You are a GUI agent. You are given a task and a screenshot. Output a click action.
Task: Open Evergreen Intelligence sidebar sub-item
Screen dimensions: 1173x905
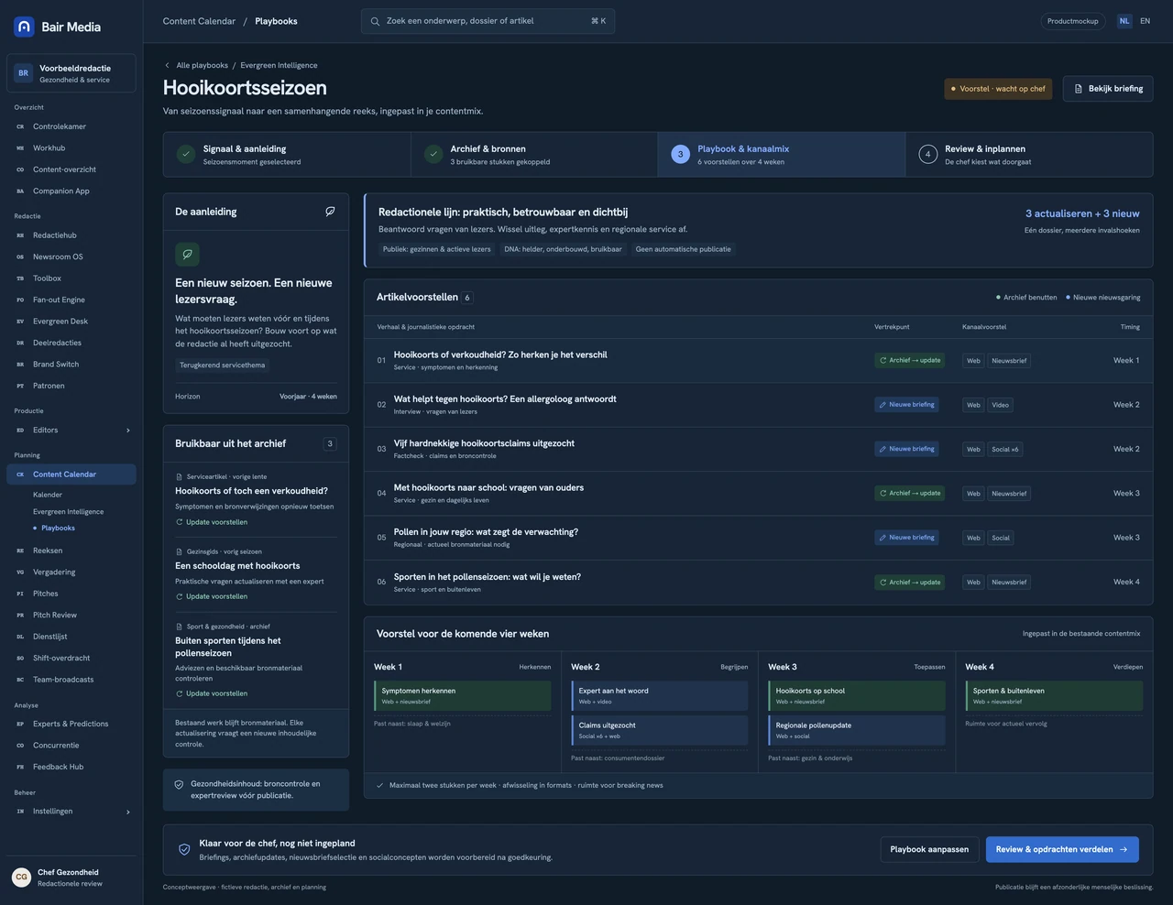tap(69, 512)
